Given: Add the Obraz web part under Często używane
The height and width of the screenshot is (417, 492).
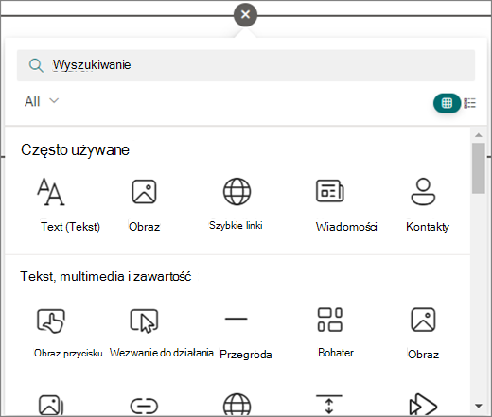Looking at the screenshot, I should pos(144,192).
